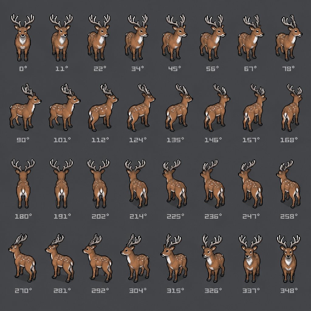Pick the deer sprite at 348°
Screen dimensions: 311x311
(x=289, y=259)
